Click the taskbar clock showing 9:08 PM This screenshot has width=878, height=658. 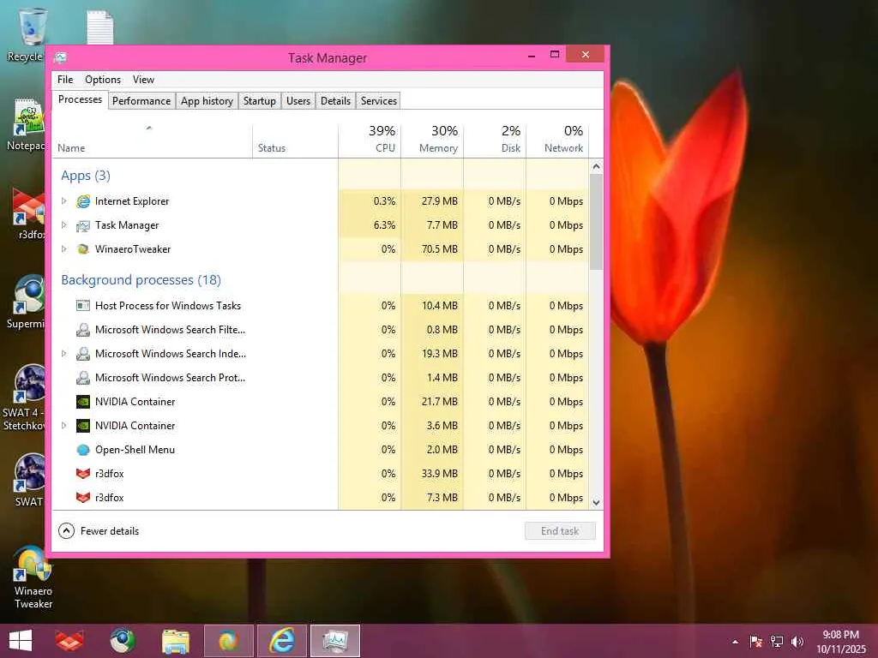840,642
